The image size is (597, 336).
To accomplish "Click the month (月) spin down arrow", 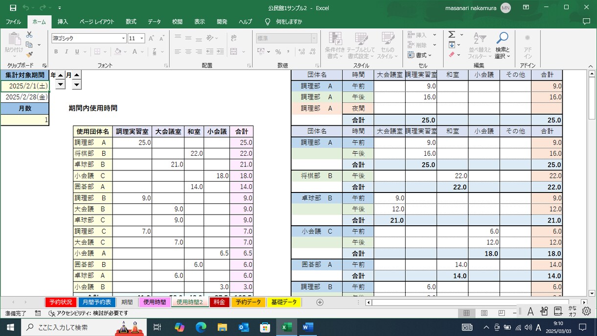I will (77, 85).
